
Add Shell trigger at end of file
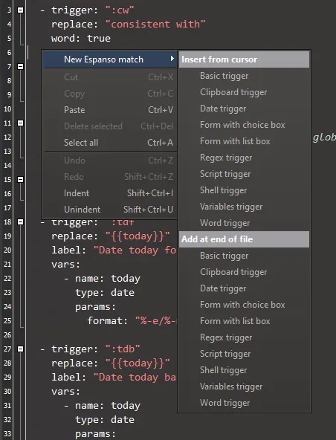(244, 370)
